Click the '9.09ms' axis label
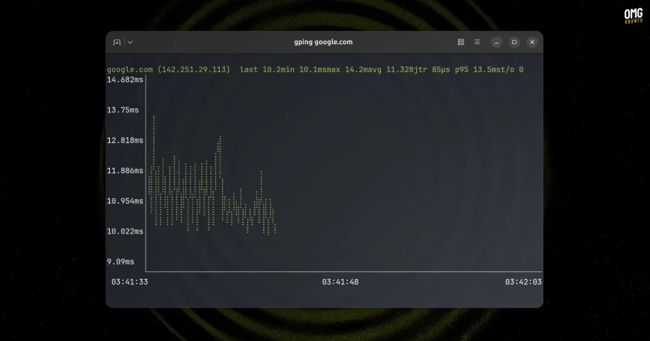Image resolution: width=650 pixels, height=341 pixels. 121,261
